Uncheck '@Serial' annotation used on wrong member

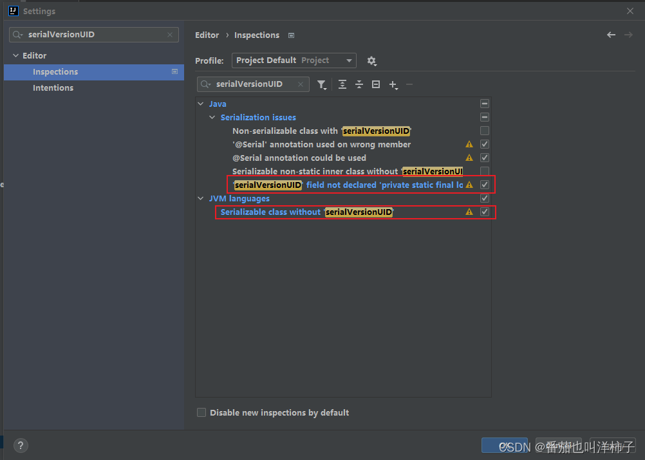click(485, 144)
